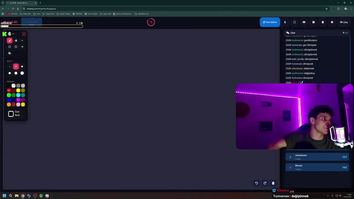
Task: Select the straight line tool
Action: pos(22,41)
